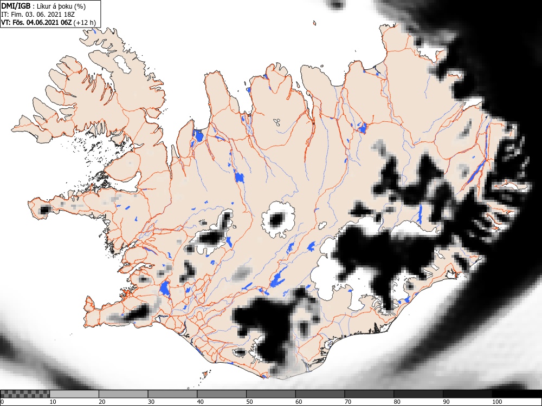Click the legend label '0'

(2, 402)
